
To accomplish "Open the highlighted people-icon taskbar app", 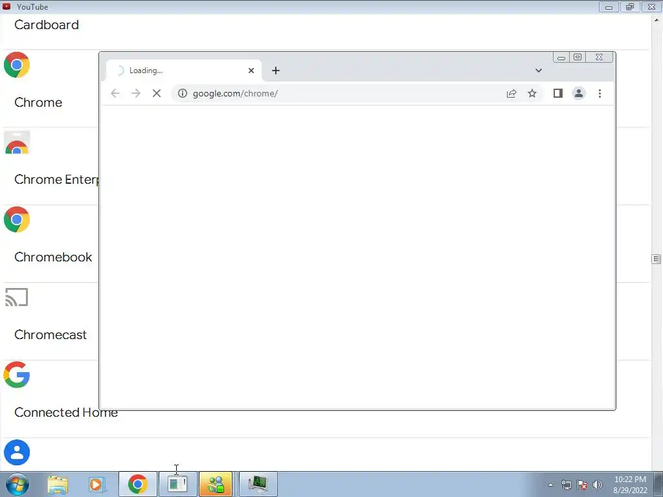I will pyautogui.click(x=216, y=484).
